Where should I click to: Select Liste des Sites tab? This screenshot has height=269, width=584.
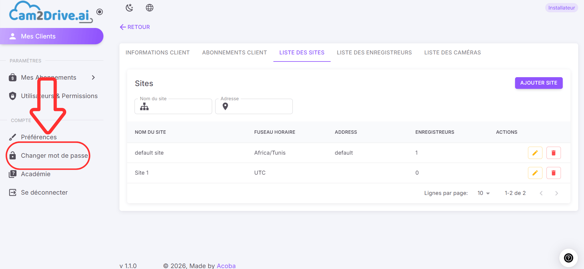pyautogui.click(x=302, y=53)
